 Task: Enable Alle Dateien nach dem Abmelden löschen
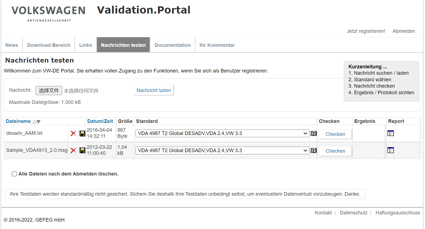coord(14,174)
